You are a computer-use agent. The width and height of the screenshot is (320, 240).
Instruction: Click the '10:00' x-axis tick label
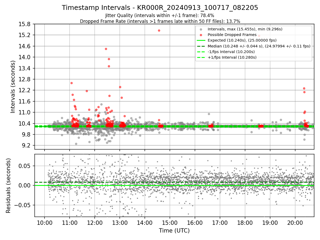[x=44, y=223]
